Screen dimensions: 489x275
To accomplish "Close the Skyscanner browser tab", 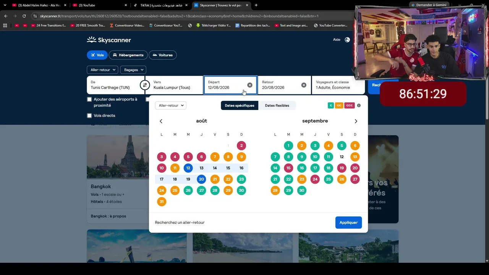I will (247, 5).
